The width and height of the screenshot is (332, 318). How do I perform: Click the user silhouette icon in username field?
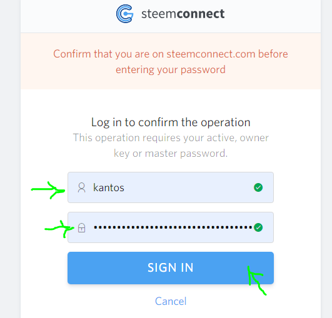click(81, 187)
